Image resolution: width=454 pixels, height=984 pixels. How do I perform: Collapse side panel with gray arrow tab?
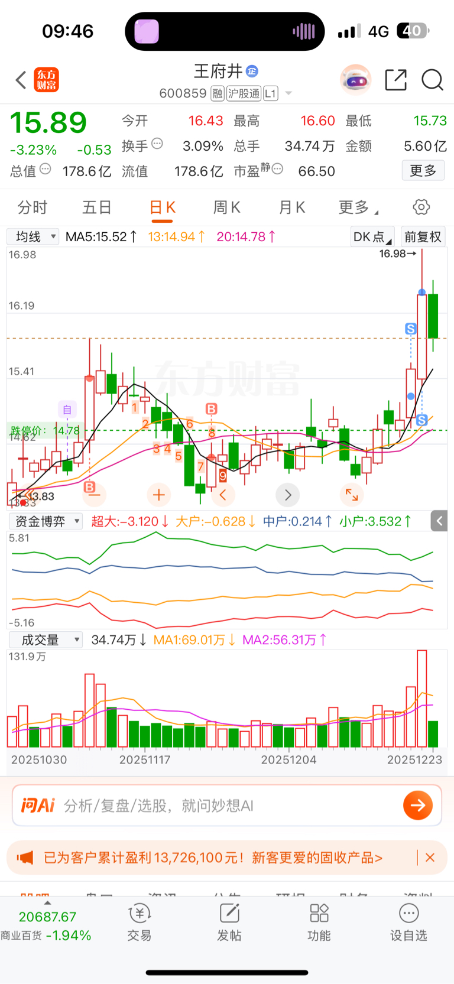[x=439, y=521]
